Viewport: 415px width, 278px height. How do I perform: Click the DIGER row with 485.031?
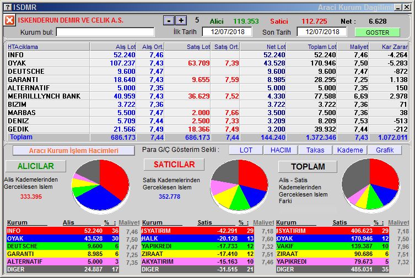[x=332, y=269]
